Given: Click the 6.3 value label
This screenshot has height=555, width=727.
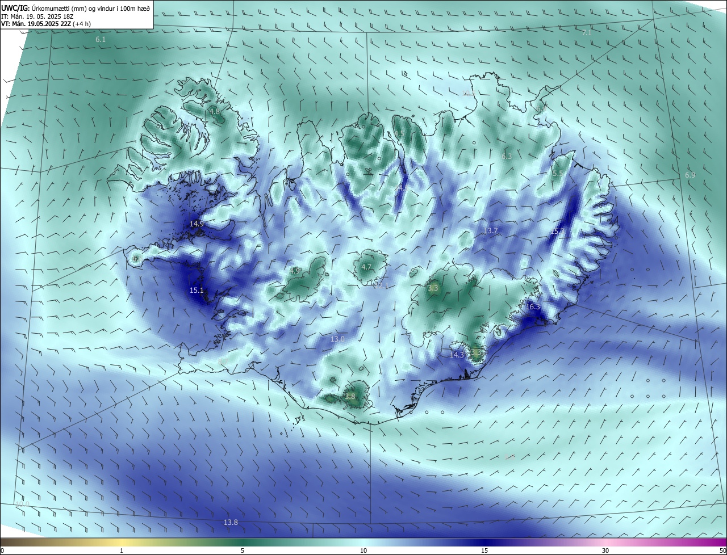Looking at the screenshot, I should click(507, 157).
